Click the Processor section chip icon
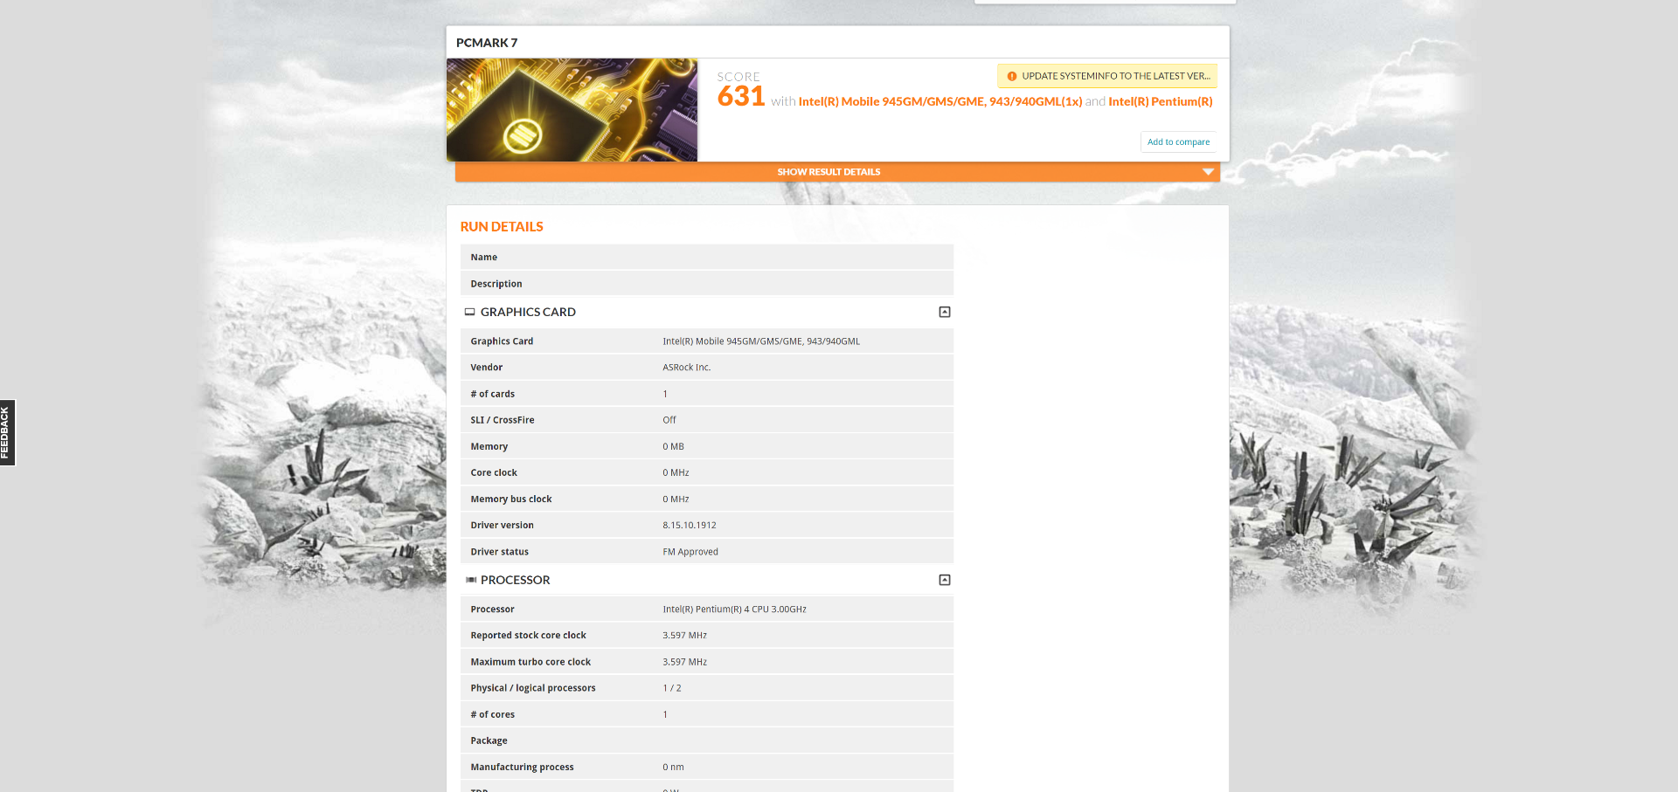This screenshot has height=792, width=1678. (471, 580)
